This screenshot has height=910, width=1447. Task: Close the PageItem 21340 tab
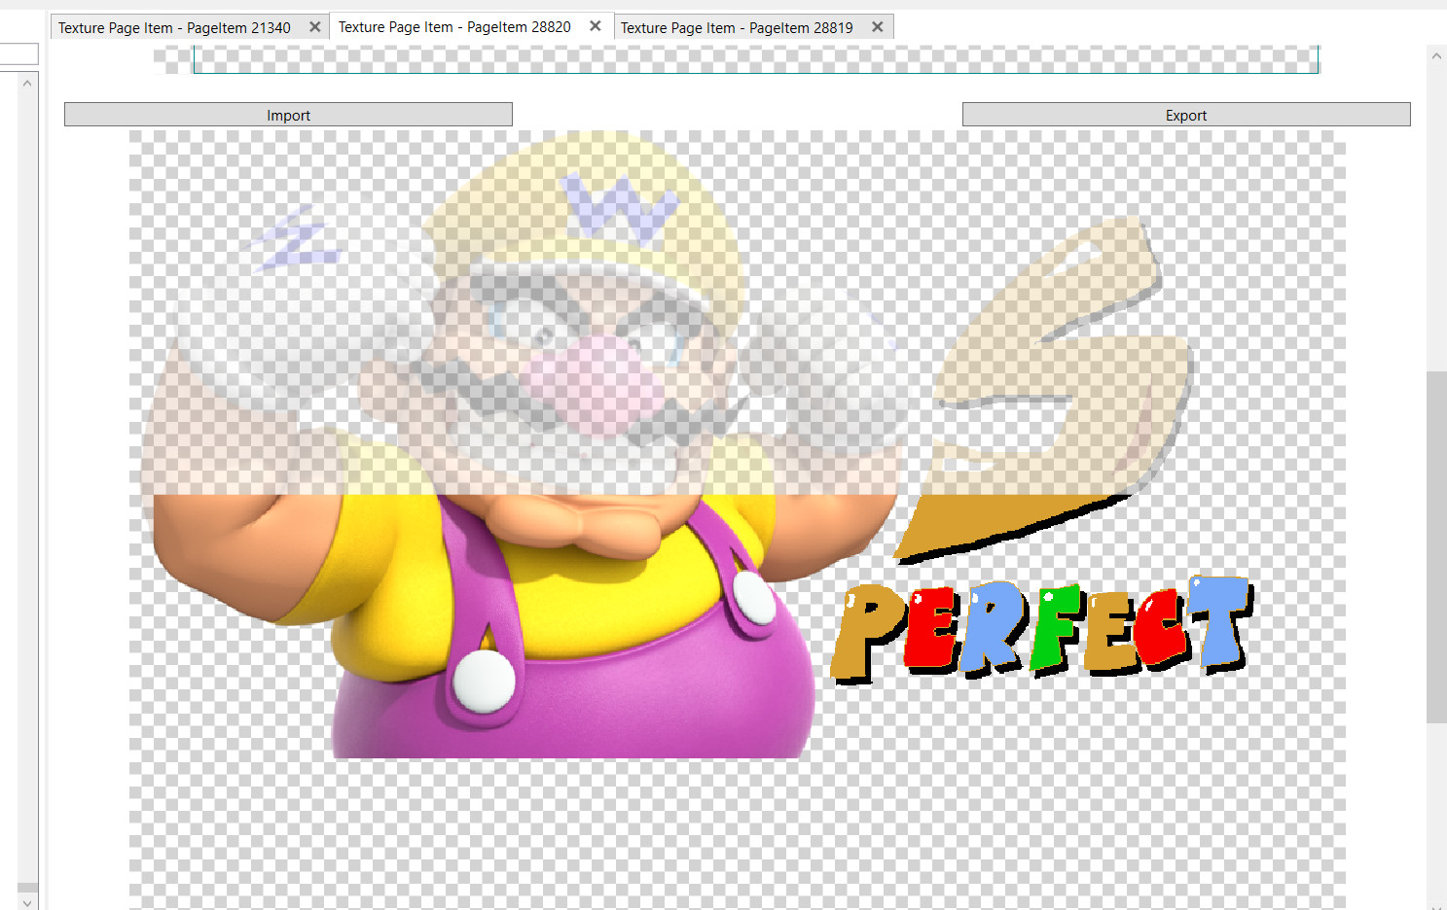(x=314, y=26)
